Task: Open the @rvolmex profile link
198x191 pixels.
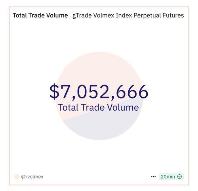Action: tap(32, 177)
